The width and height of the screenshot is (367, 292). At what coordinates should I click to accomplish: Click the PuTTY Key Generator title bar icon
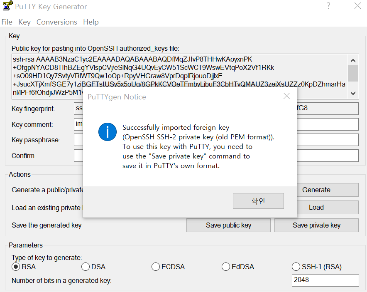(7, 6)
